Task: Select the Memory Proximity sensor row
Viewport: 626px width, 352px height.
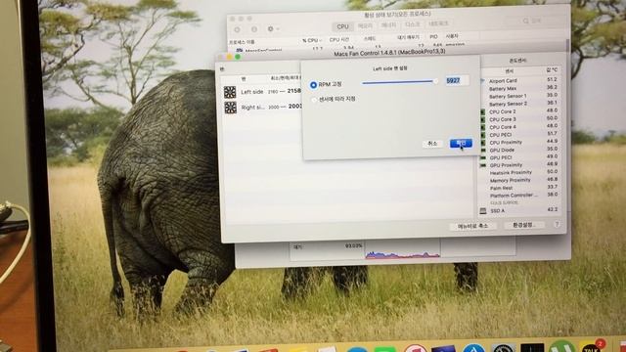Action: [x=519, y=180]
